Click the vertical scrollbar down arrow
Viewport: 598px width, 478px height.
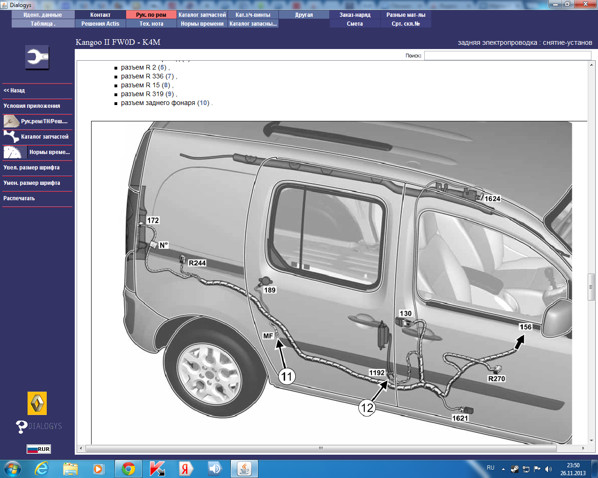coord(591,440)
